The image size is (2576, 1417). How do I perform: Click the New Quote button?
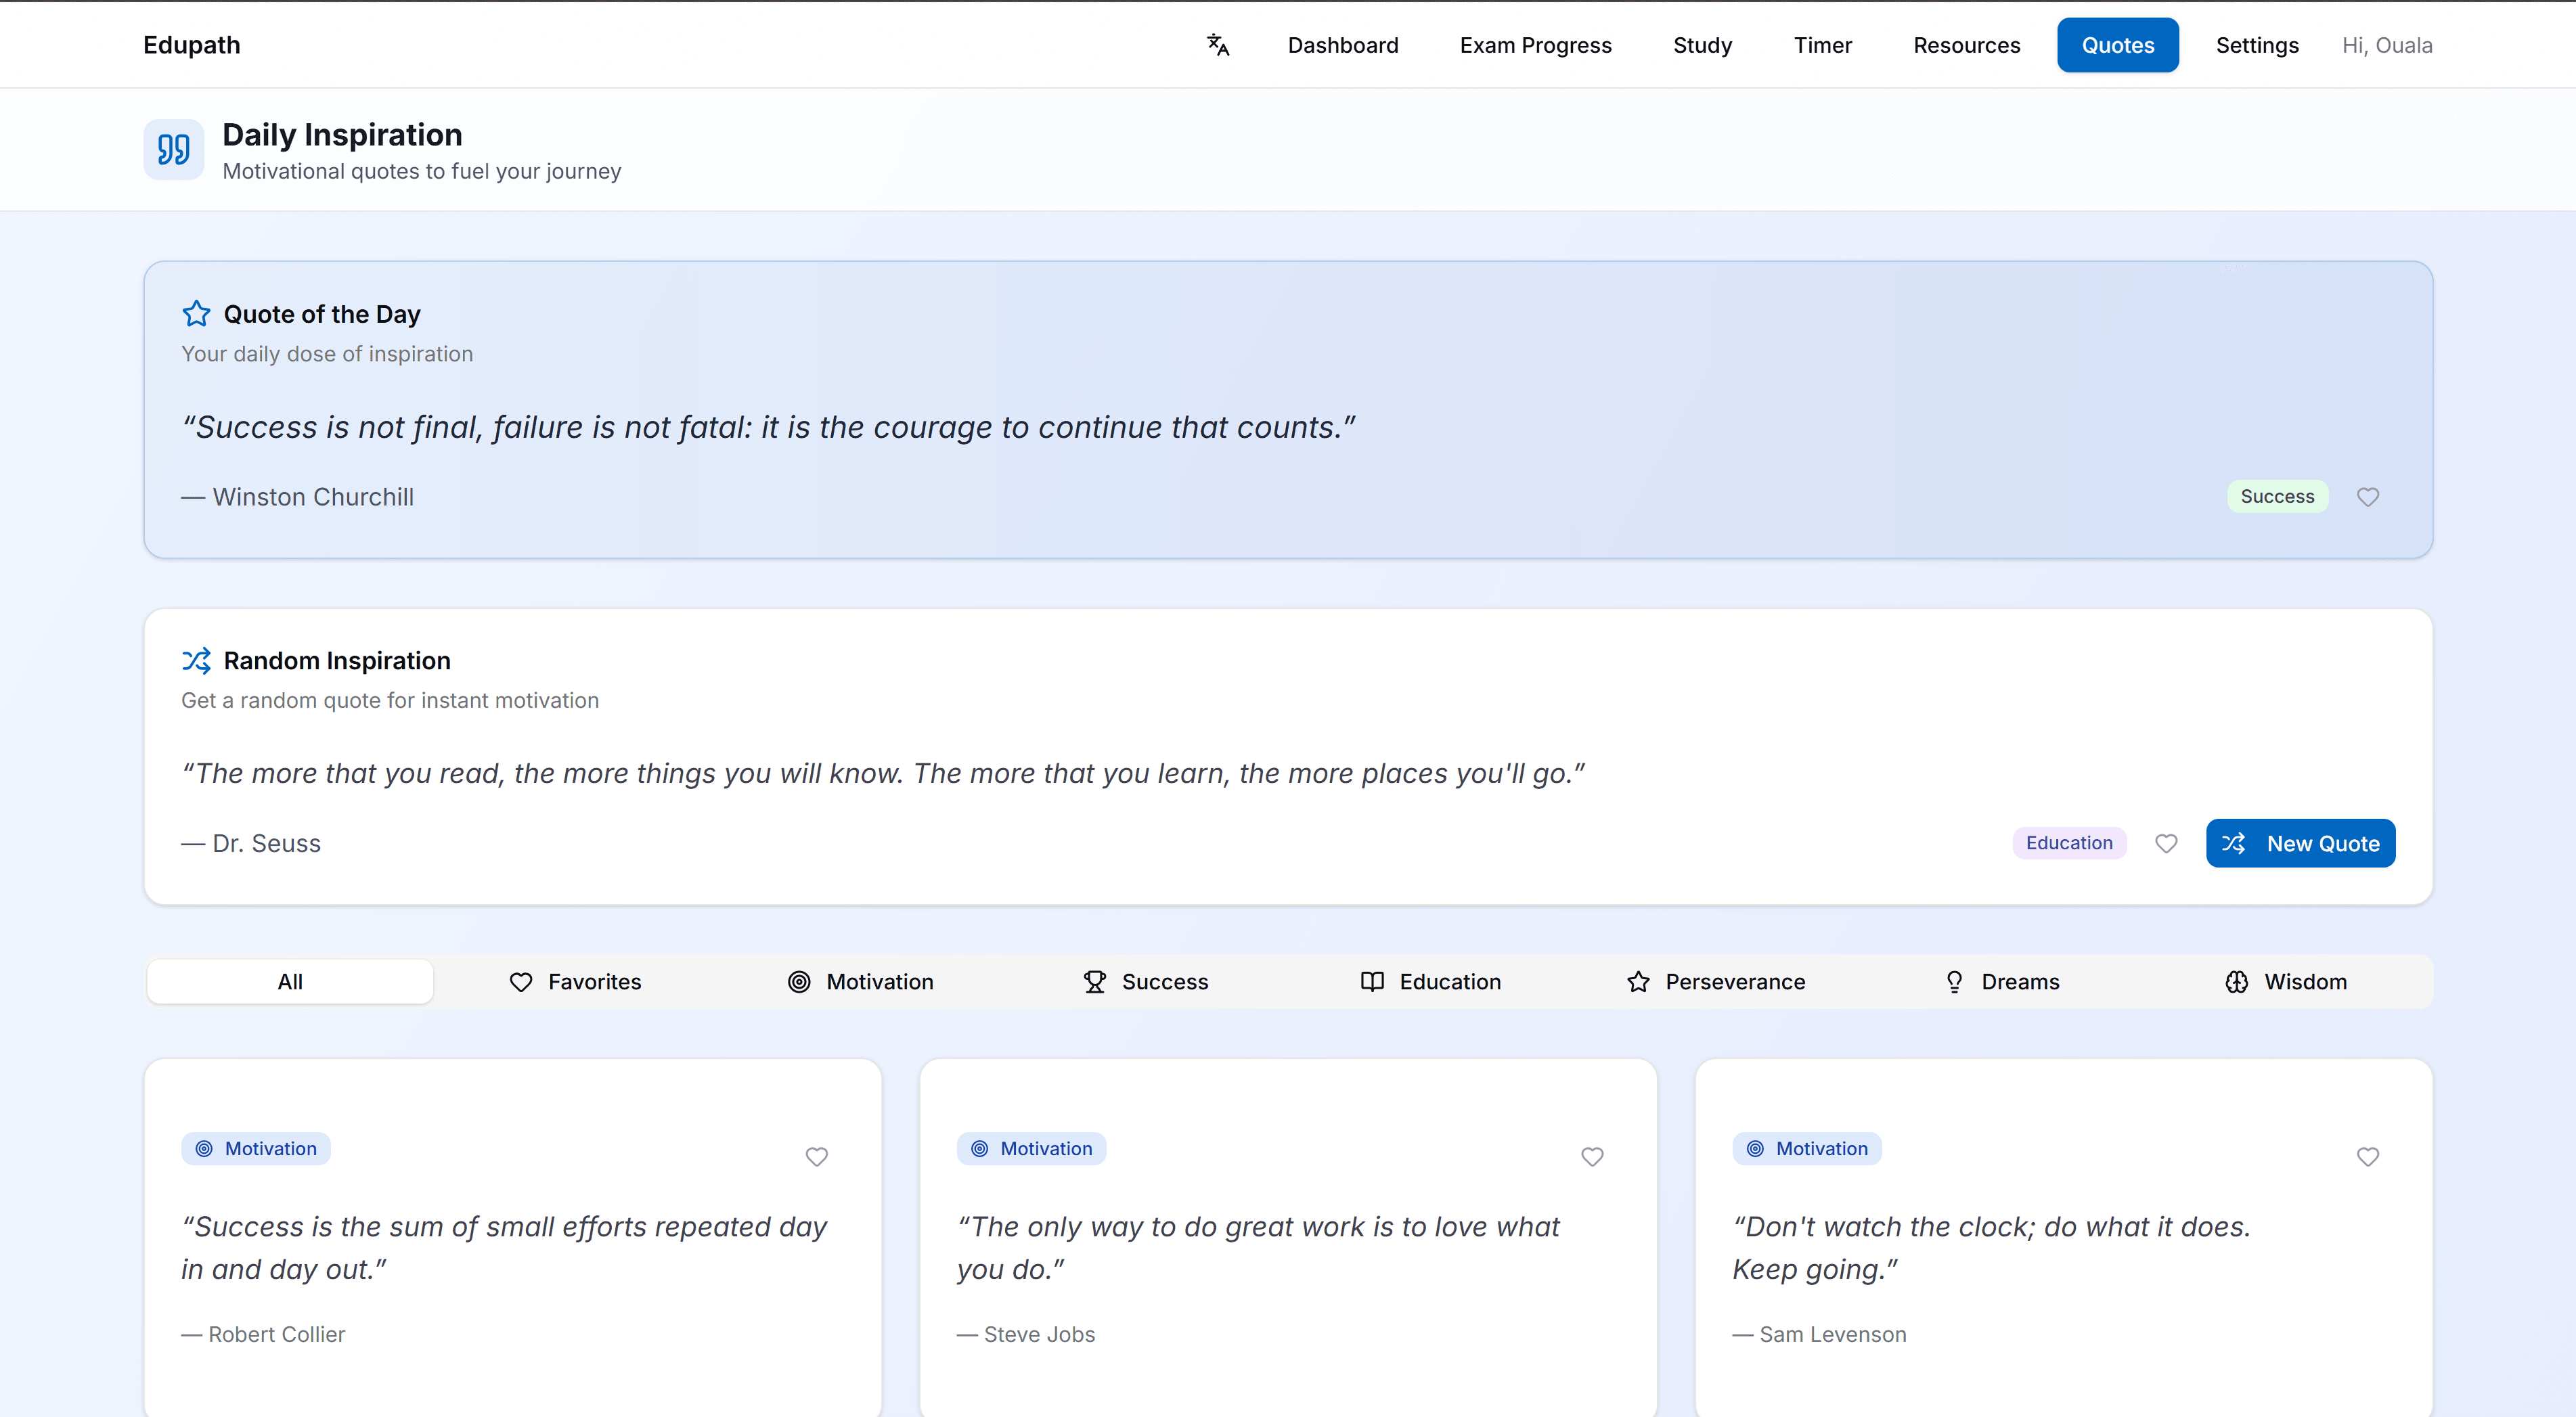[2300, 843]
